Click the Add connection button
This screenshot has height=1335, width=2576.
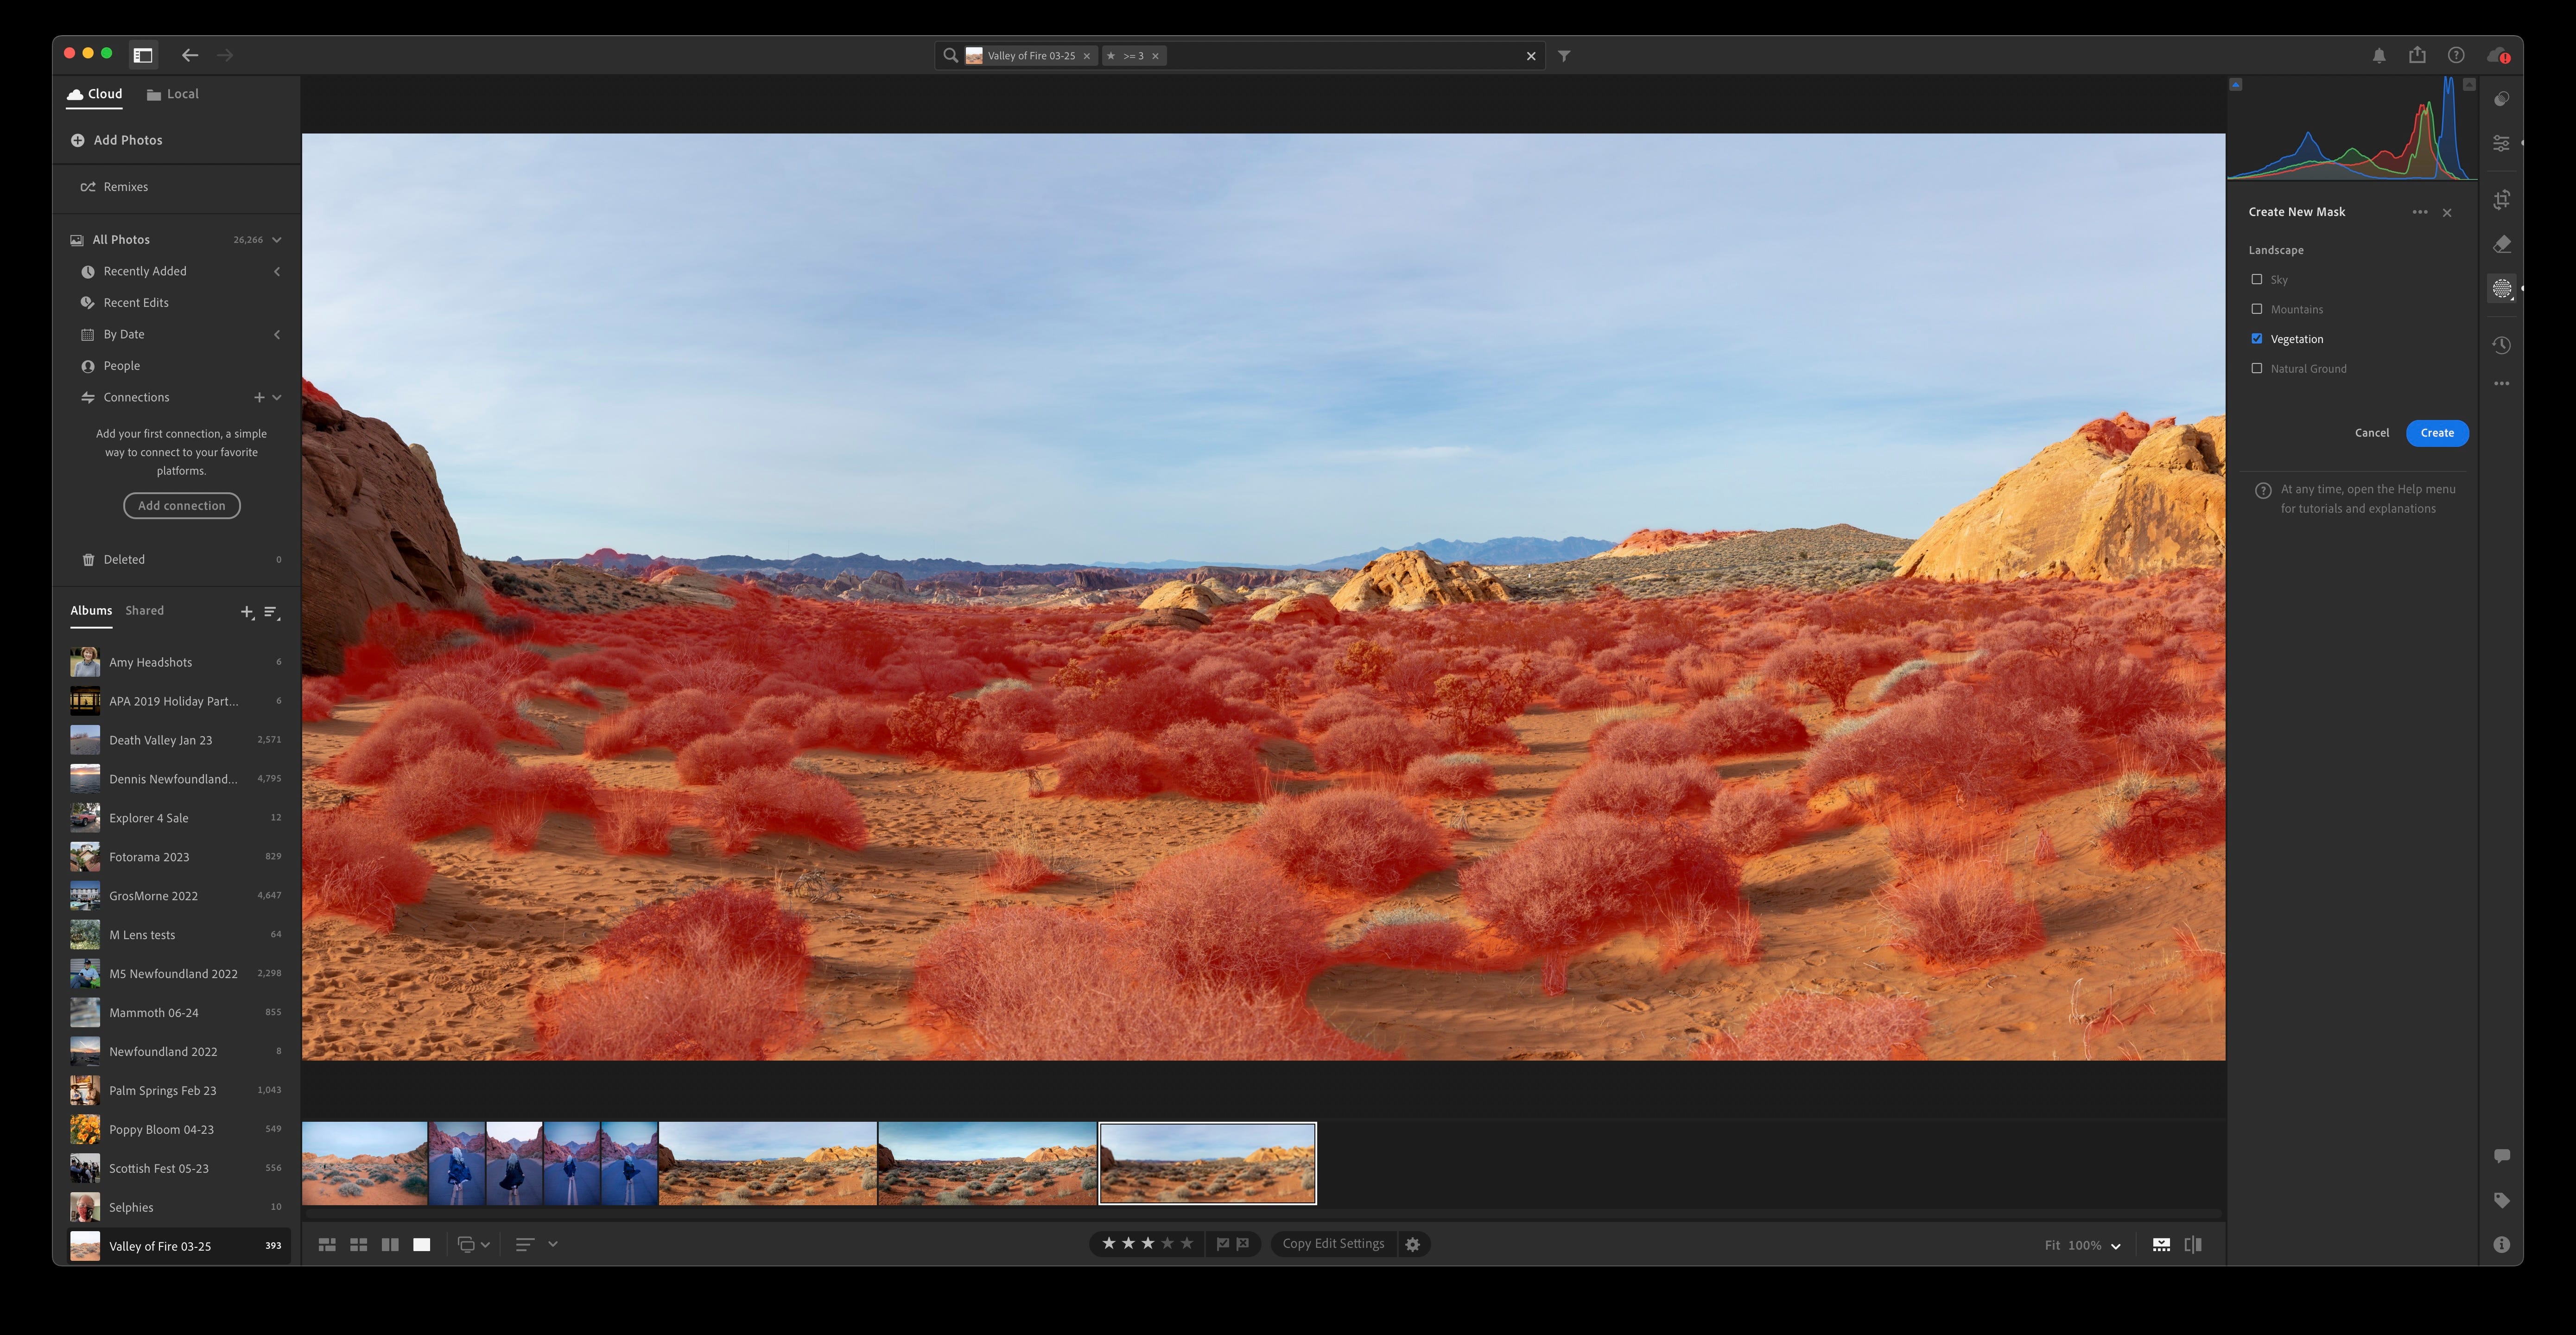[181, 506]
